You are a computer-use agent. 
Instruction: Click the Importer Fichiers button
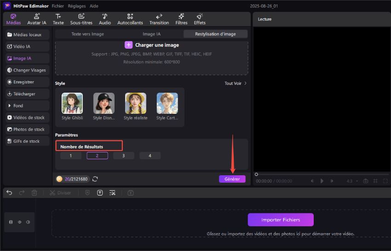[x=281, y=220]
